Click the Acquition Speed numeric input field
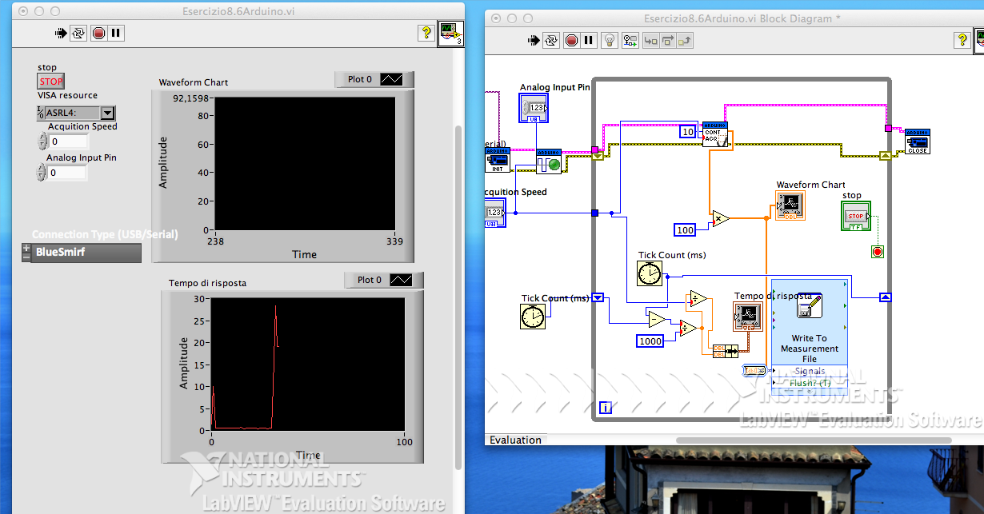This screenshot has height=514, width=984. [x=68, y=141]
